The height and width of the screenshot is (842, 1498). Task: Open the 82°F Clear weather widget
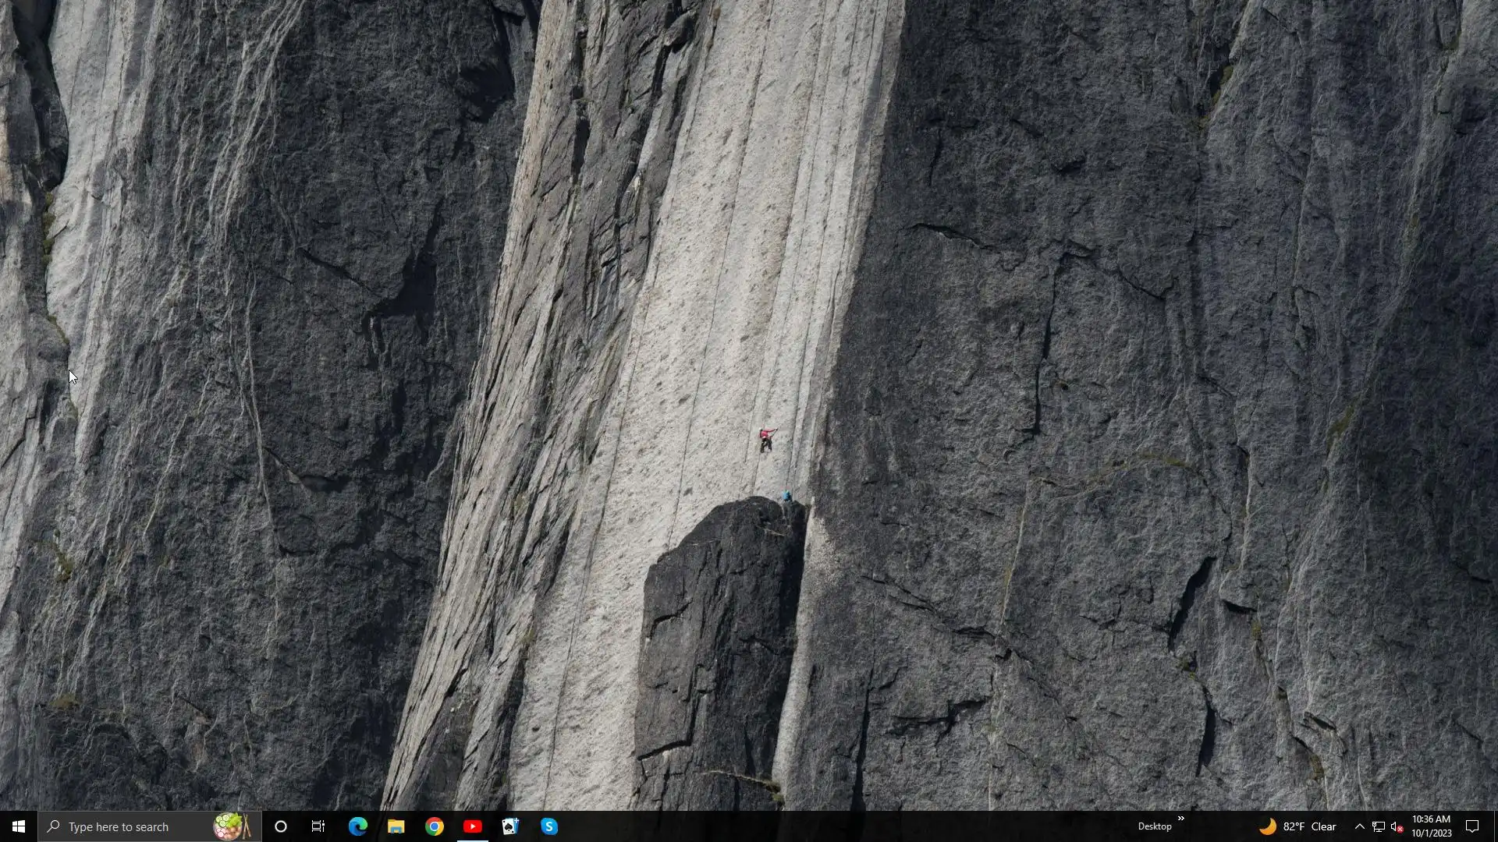[x=1298, y=826]
